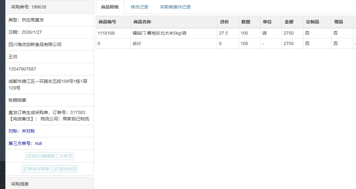
Task: Click the 添加/编辑第三方单号 button
Action: click(49, 156)
